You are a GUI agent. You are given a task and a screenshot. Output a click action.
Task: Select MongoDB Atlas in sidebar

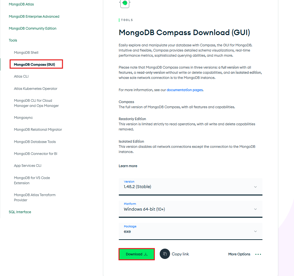pyautogui.click(x=21, y=5)
